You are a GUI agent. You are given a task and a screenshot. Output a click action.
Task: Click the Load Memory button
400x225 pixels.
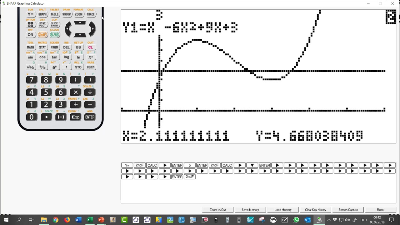click(283, 210)
